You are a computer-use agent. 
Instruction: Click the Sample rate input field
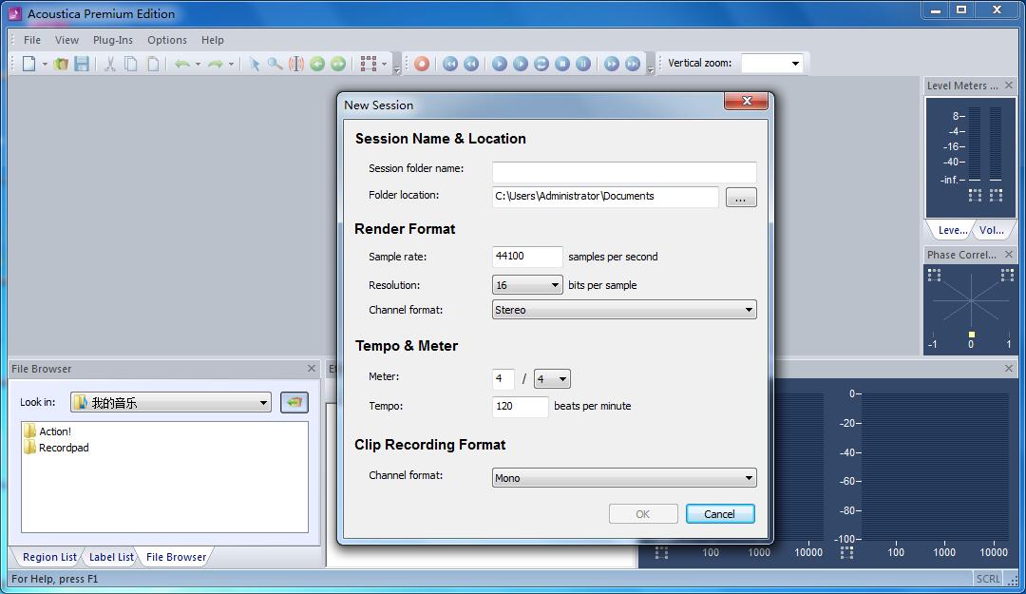coord(526,257)
